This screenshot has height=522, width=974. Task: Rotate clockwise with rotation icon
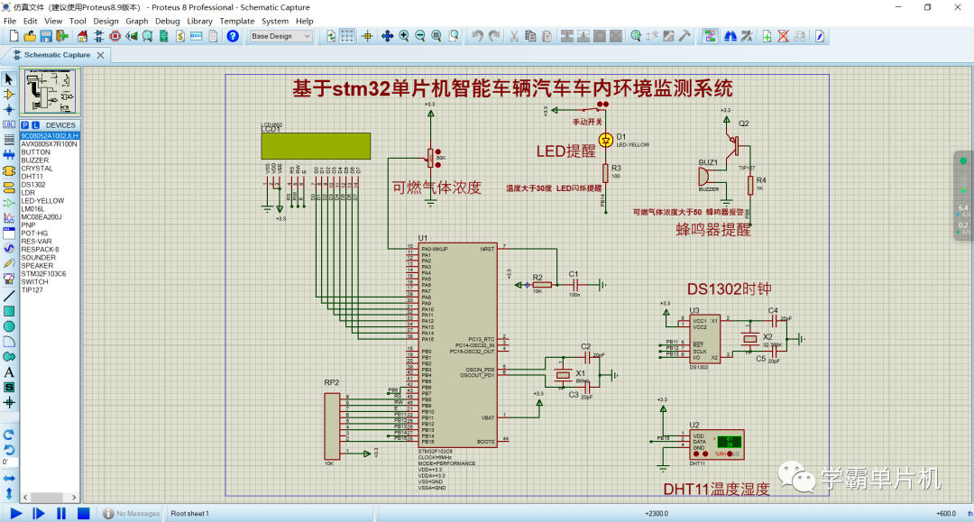click(9, 435)
